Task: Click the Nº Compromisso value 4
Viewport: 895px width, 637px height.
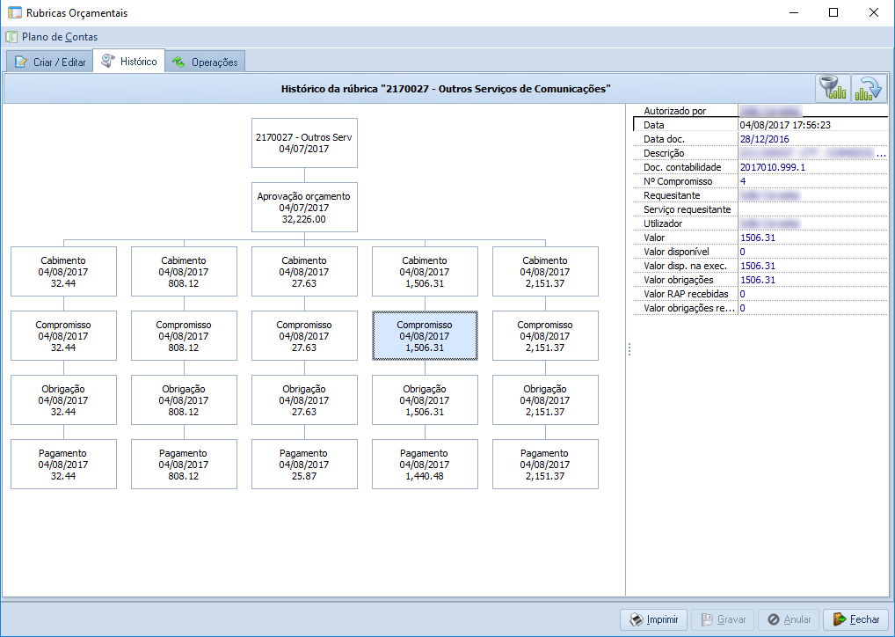Action: (743, 181)
